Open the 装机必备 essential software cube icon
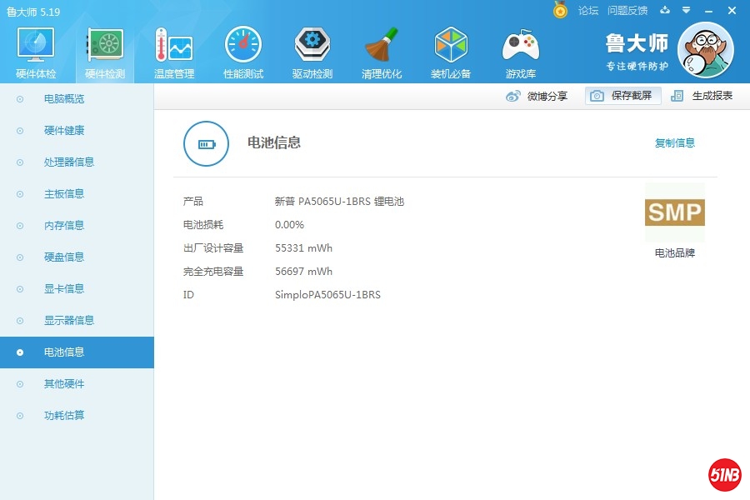This screenshot has height=500, width=750. [451, 46]
